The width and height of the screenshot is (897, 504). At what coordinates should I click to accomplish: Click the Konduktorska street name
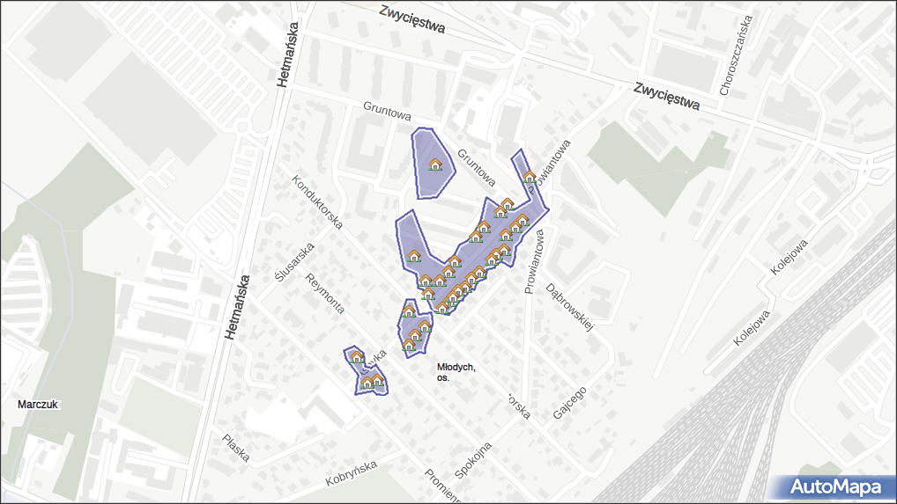[x=317, y=203]
